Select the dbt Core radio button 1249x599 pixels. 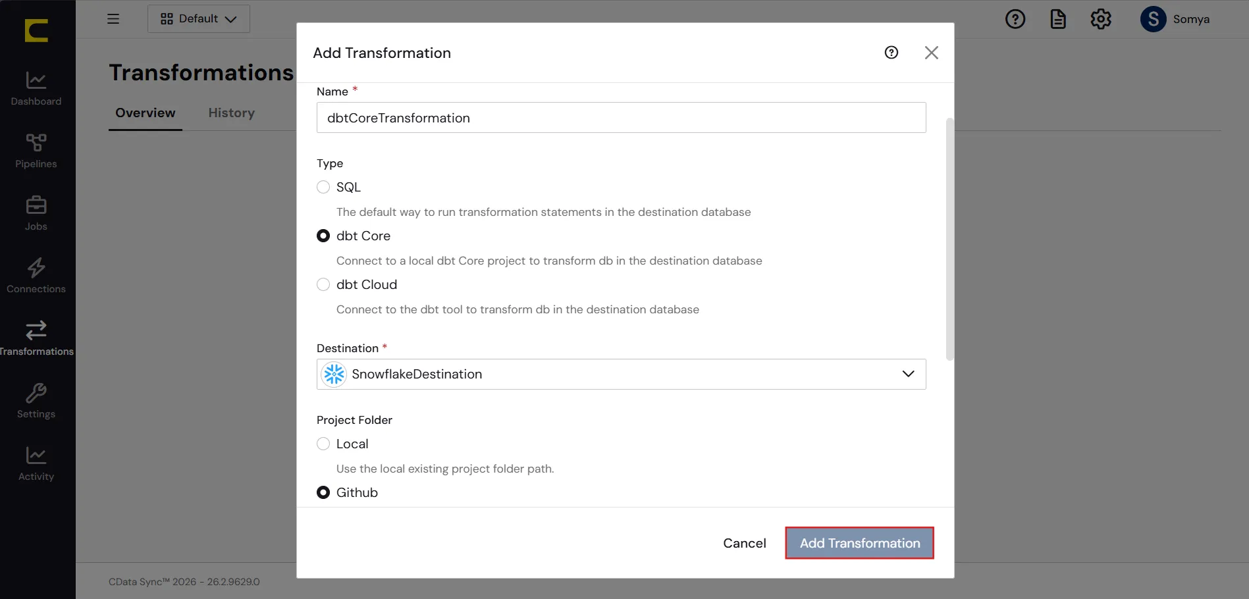(323, 236)
